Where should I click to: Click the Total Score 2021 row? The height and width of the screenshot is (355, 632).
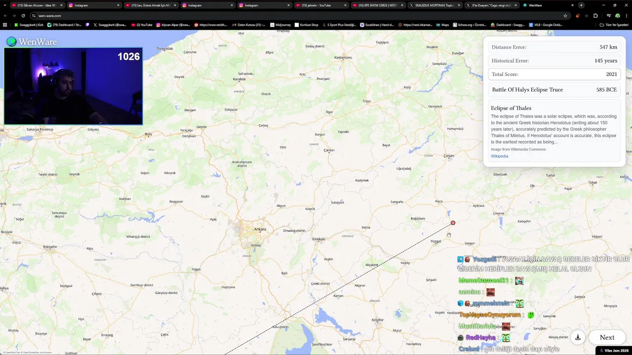pos(554,74)
